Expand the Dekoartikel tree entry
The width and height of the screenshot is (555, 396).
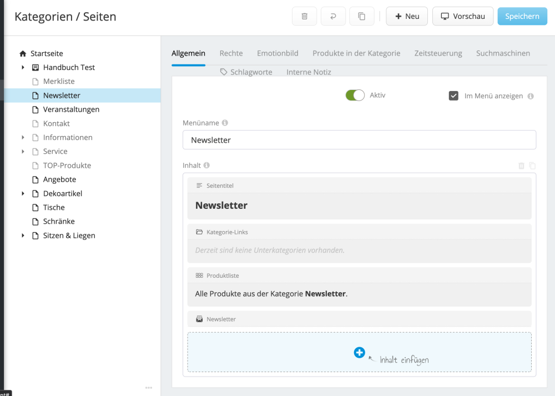point(23,193)
